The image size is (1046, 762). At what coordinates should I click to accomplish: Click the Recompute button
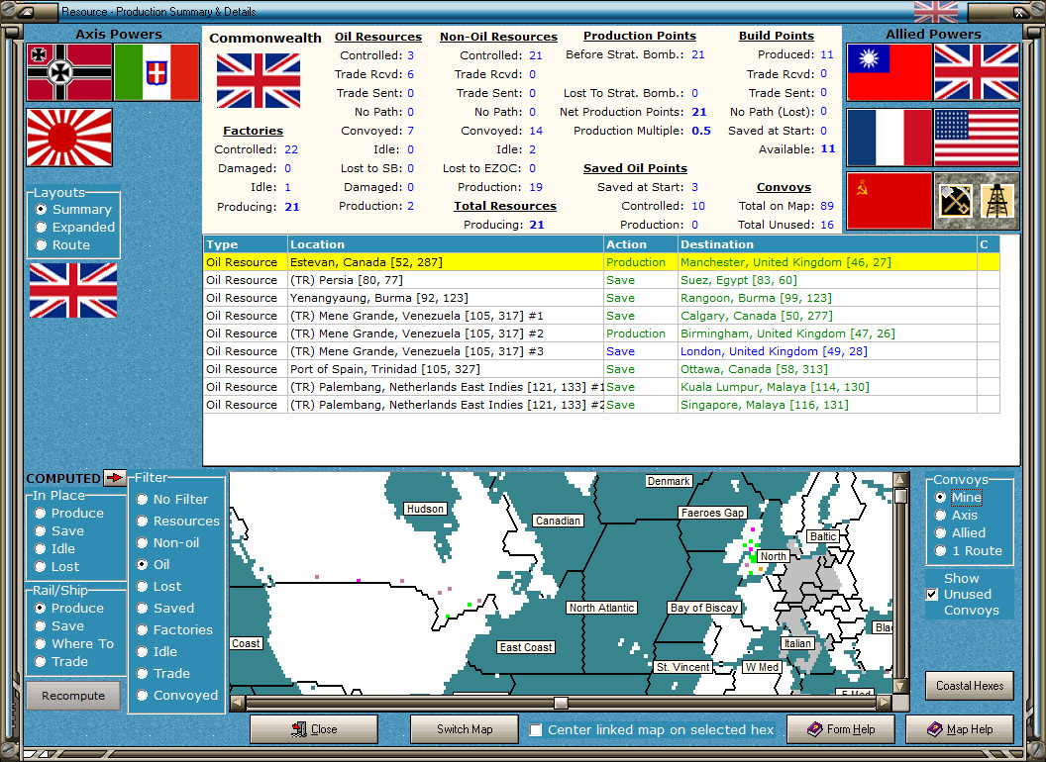pyautogui.click(x=73, y=696)
